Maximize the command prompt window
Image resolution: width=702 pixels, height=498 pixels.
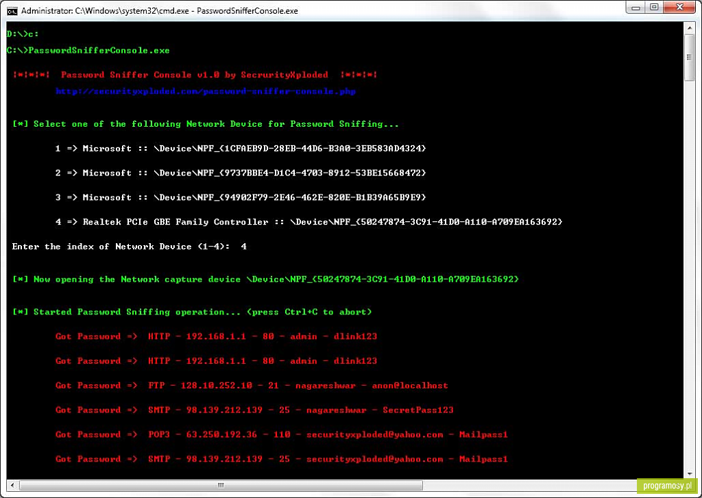pos(653,8)
